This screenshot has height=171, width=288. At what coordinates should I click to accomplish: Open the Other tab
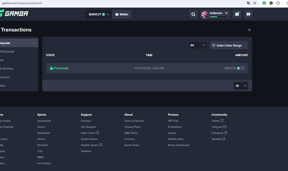click(19, 86)
